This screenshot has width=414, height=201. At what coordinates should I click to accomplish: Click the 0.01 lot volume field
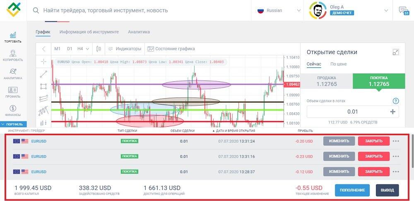pyautogui.click(x=352, y=112)
